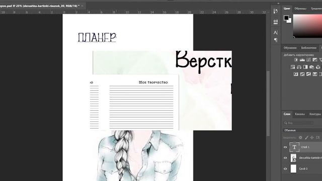Switch to the Каналы tab
The height and width of the screenshot is (181, 322).
[x=300, y=114]
